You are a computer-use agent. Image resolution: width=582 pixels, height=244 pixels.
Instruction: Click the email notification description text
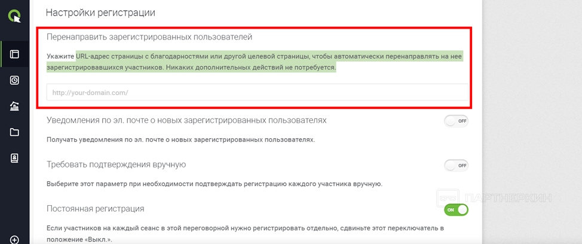[180, 139]
